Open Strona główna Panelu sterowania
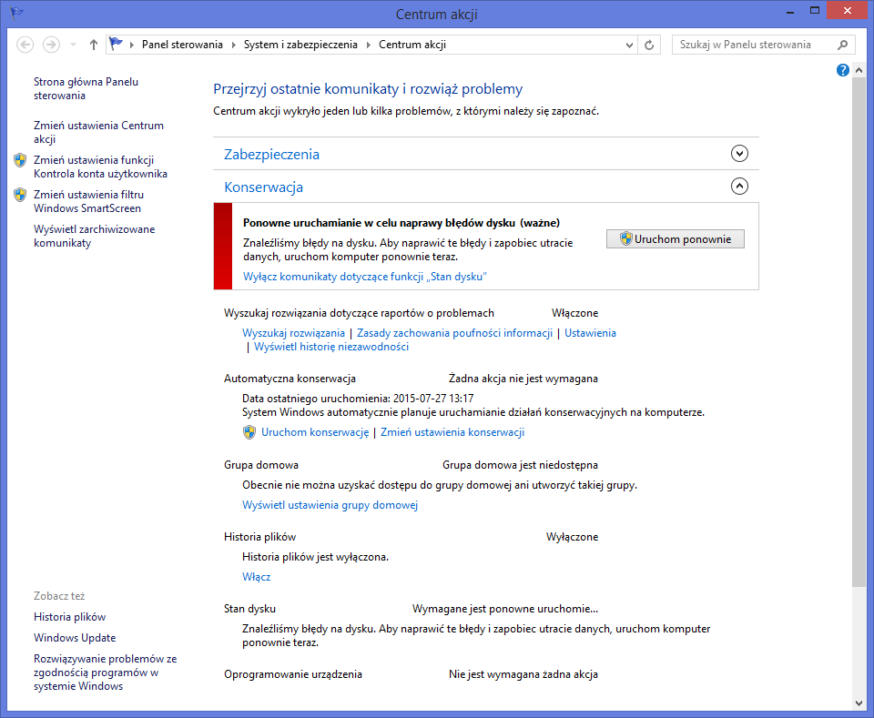This screenshot has height=718, width=874. [x=86, y=88]
